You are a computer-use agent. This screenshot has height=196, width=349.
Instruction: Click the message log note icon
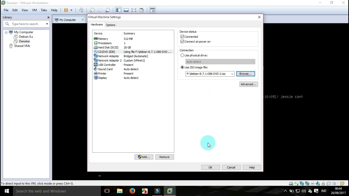(x=342, y=183)
